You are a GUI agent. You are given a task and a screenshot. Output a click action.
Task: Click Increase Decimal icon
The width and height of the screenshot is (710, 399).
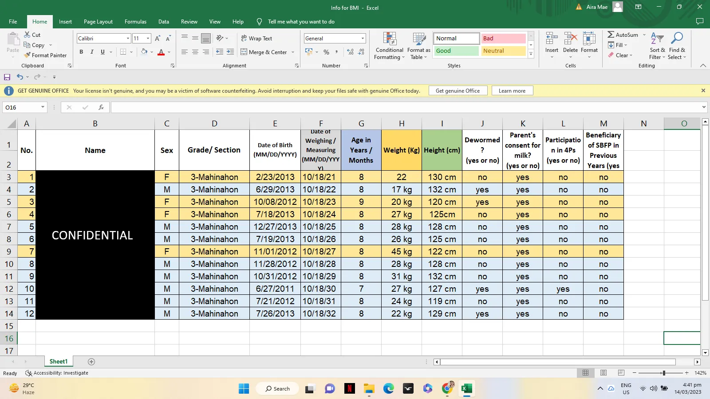point(351,52)
